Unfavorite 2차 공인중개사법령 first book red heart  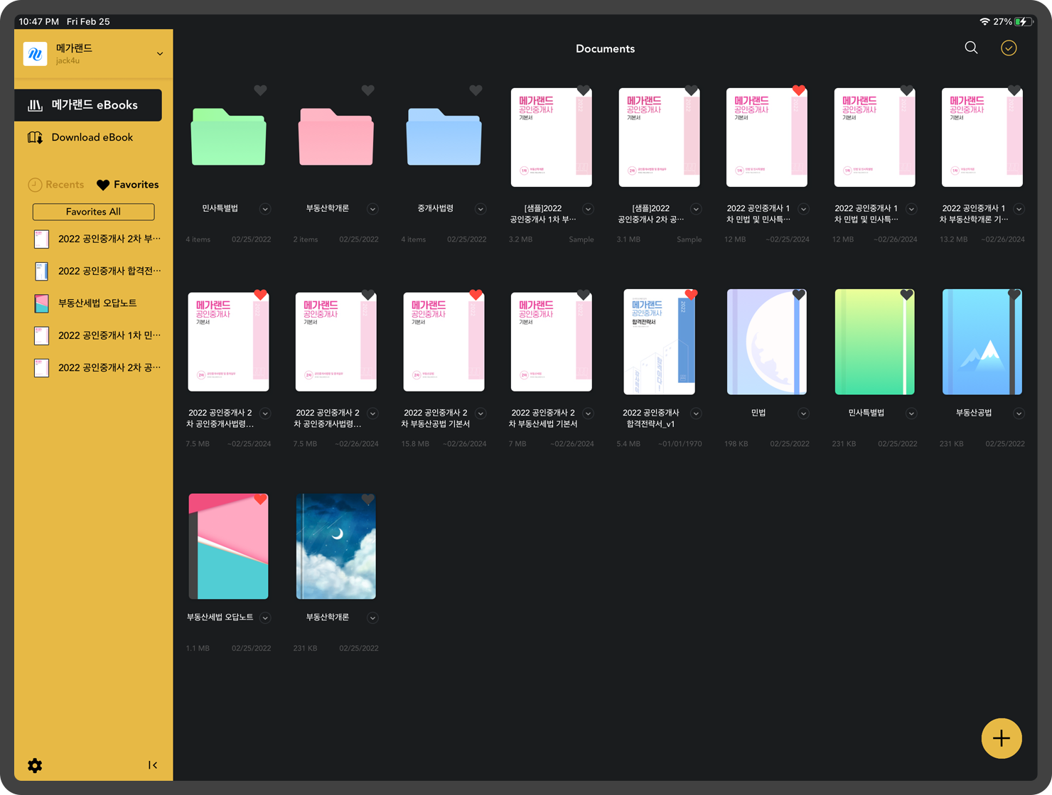coord(260,295)
